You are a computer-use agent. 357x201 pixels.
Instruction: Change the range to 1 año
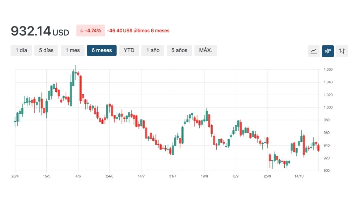[x=153, y=50]
